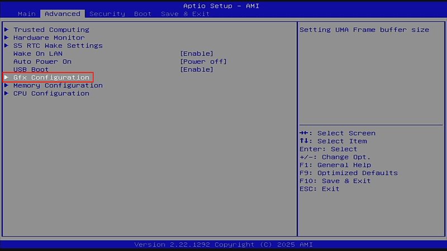Open Gfx Configuration submenu
Image resolution: width=447 pixels, height=251 pixels.
[x=51, y=78]
